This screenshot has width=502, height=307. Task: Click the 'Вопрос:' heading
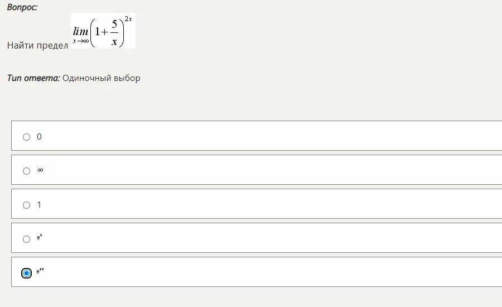coord(22,7)
